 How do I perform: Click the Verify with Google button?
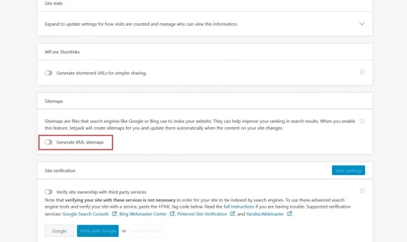tap(98, 231)
